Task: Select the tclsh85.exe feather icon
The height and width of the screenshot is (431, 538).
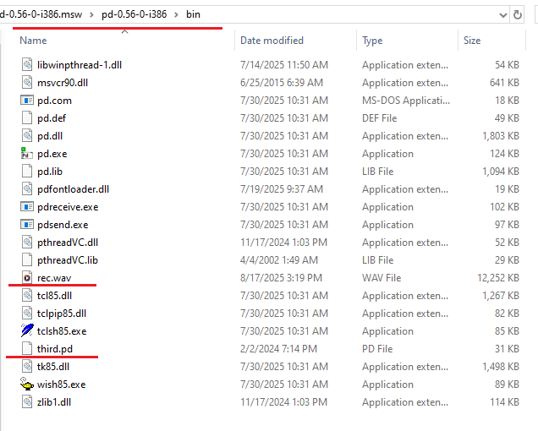Action: coord(27,330)
